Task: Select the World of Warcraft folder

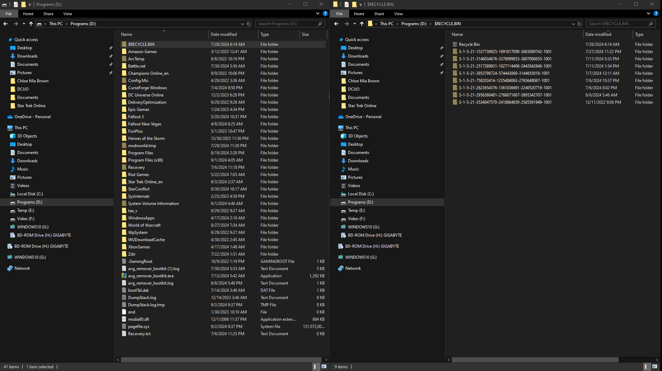Action: [144, 225]
